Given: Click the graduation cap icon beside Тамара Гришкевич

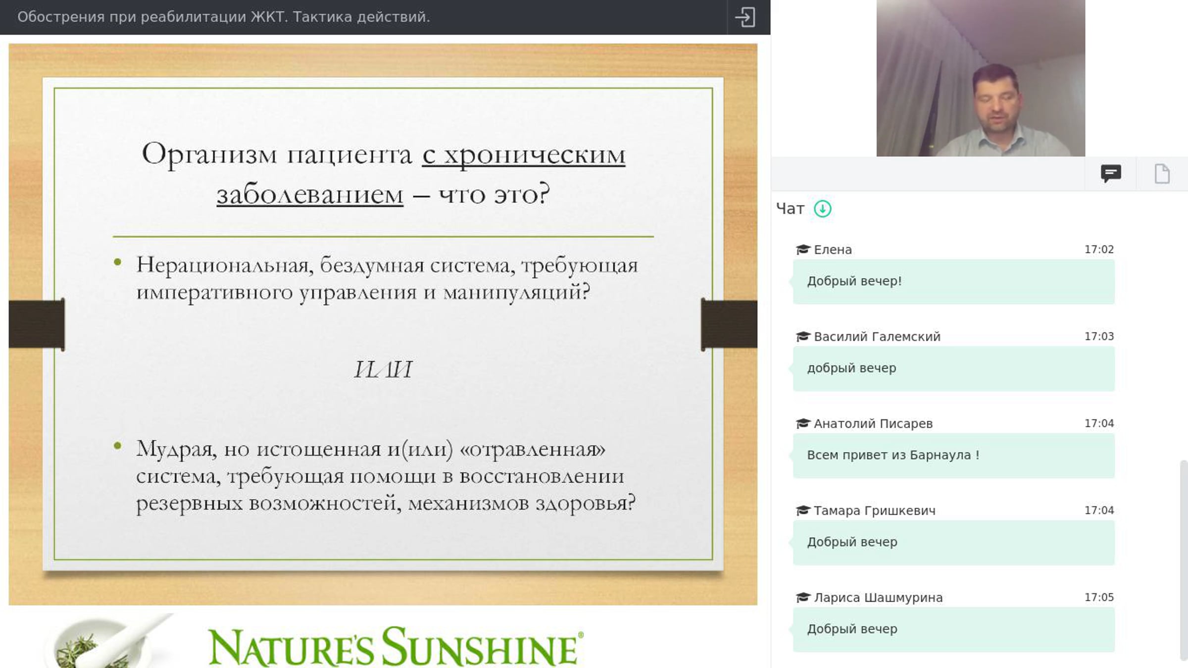Looking at the screenshot, I should pyautogui.click(x=803, y=511).
